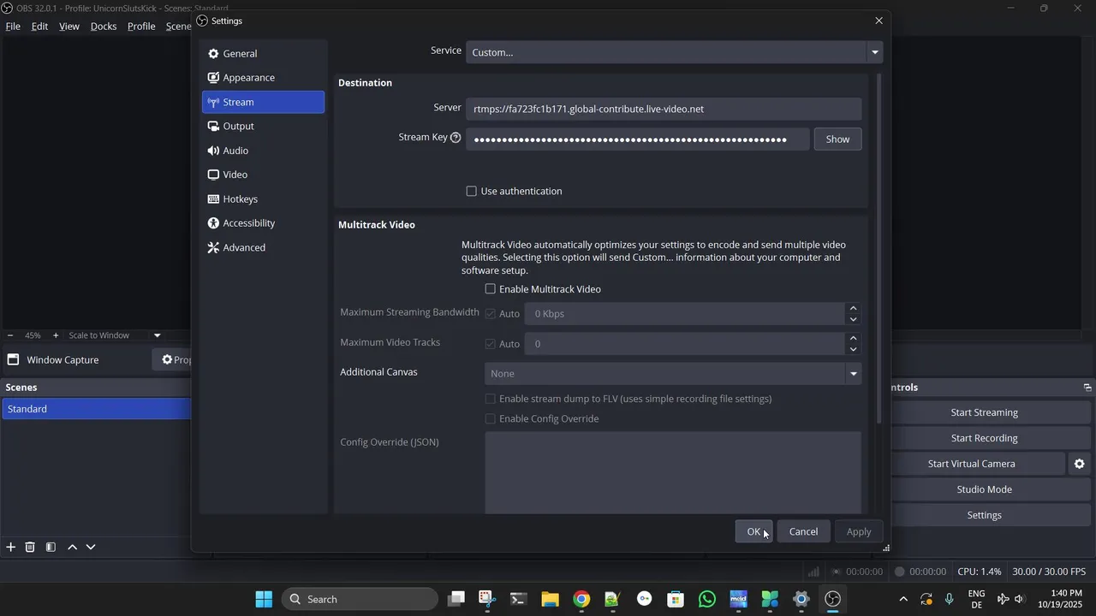Cancel the Settings dialog

803,532
